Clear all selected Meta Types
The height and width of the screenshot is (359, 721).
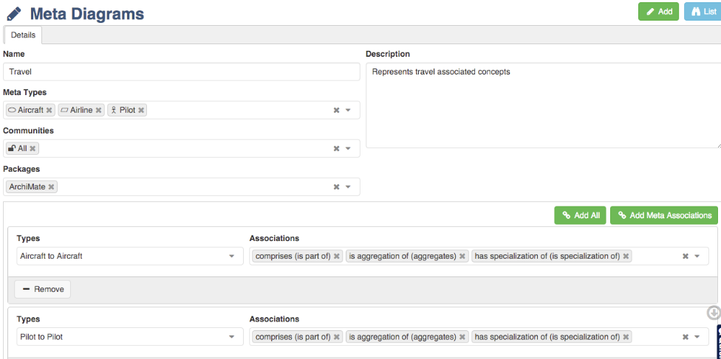(x=336, y=110)
